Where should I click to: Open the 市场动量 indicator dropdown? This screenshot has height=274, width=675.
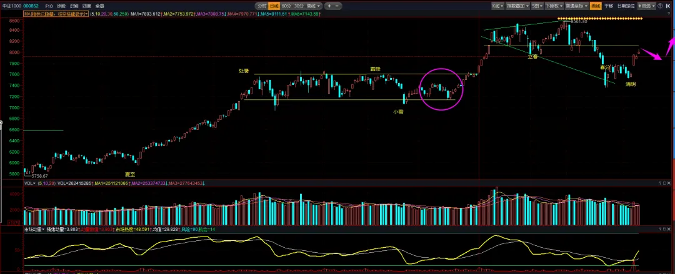point(34,230)
